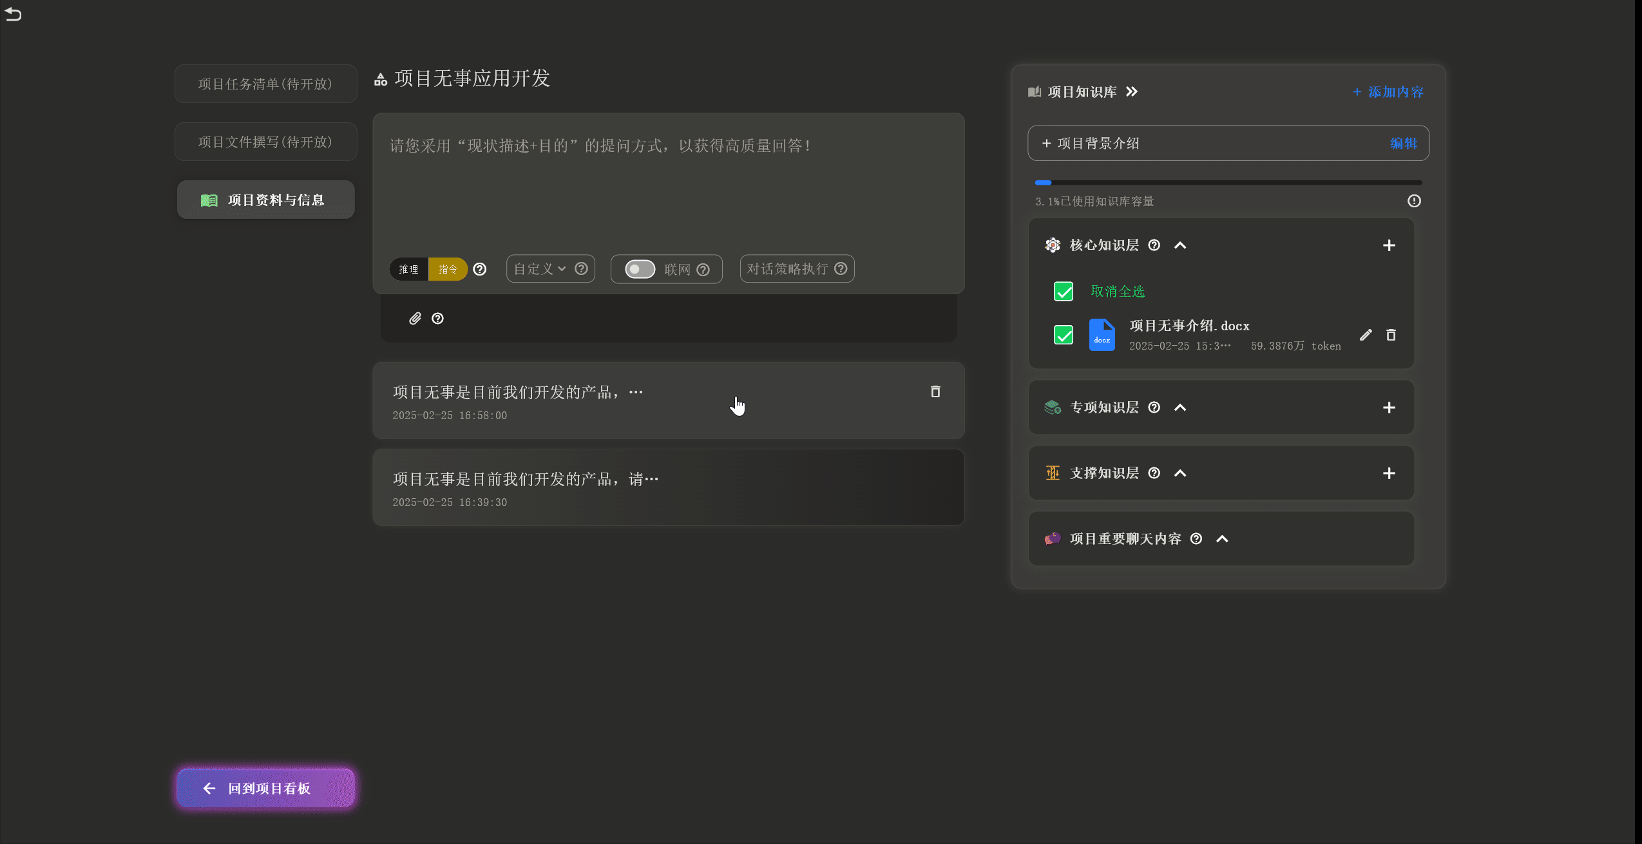Click pencil icon to rename 项目无事介绍.docx
Screen dimensions: 1642x844
1366,335
